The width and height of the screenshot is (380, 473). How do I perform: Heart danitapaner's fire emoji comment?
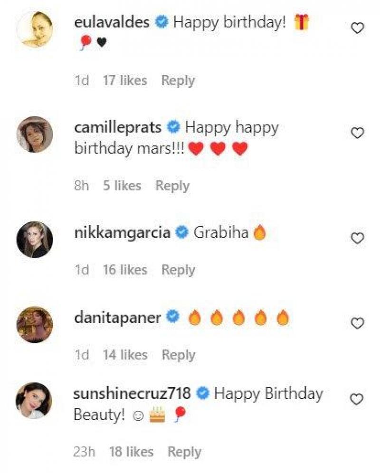pos(357,323)
